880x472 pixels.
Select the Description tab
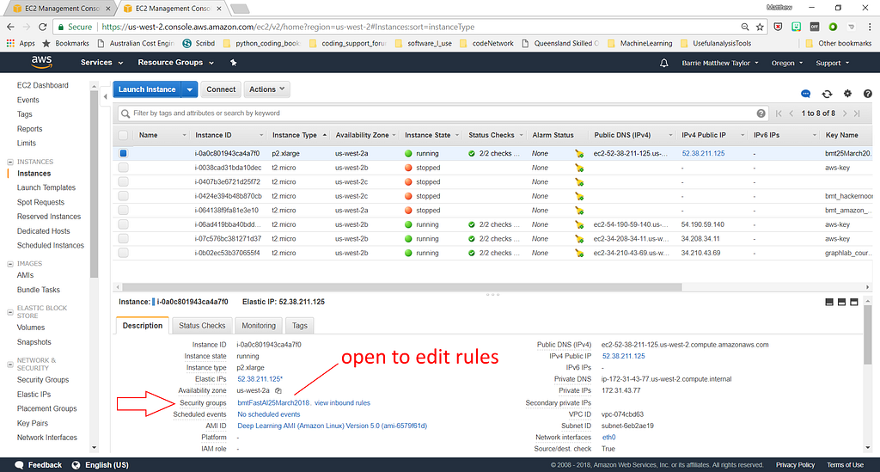[x=143, y=326]
